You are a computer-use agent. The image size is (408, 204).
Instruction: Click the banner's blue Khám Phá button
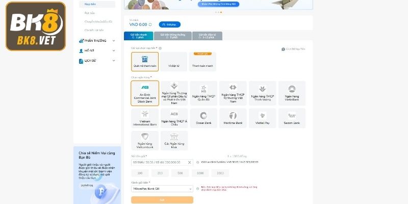click(218, 4)
